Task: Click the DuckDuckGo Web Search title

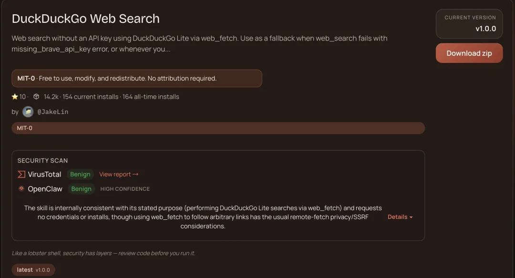Action: pos(86,19)
